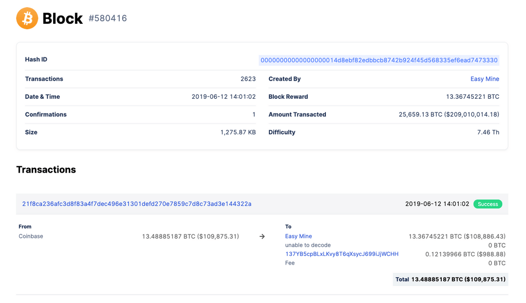Click the Difficulty value 7.46 Th

click(488, 132)
